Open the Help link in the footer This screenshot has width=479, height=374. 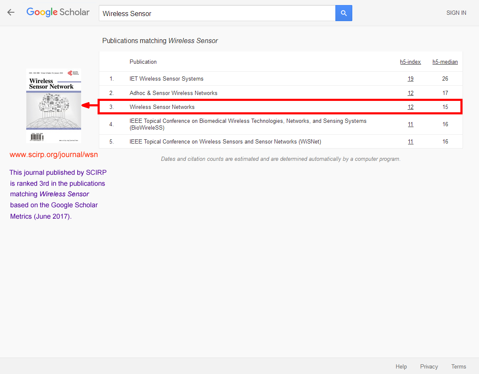click(x=401, y=366)
